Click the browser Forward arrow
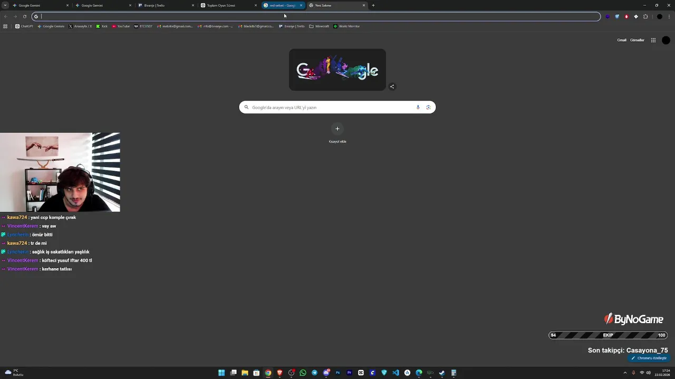This screenshot has height=379, width=675. tap(15, 16)
